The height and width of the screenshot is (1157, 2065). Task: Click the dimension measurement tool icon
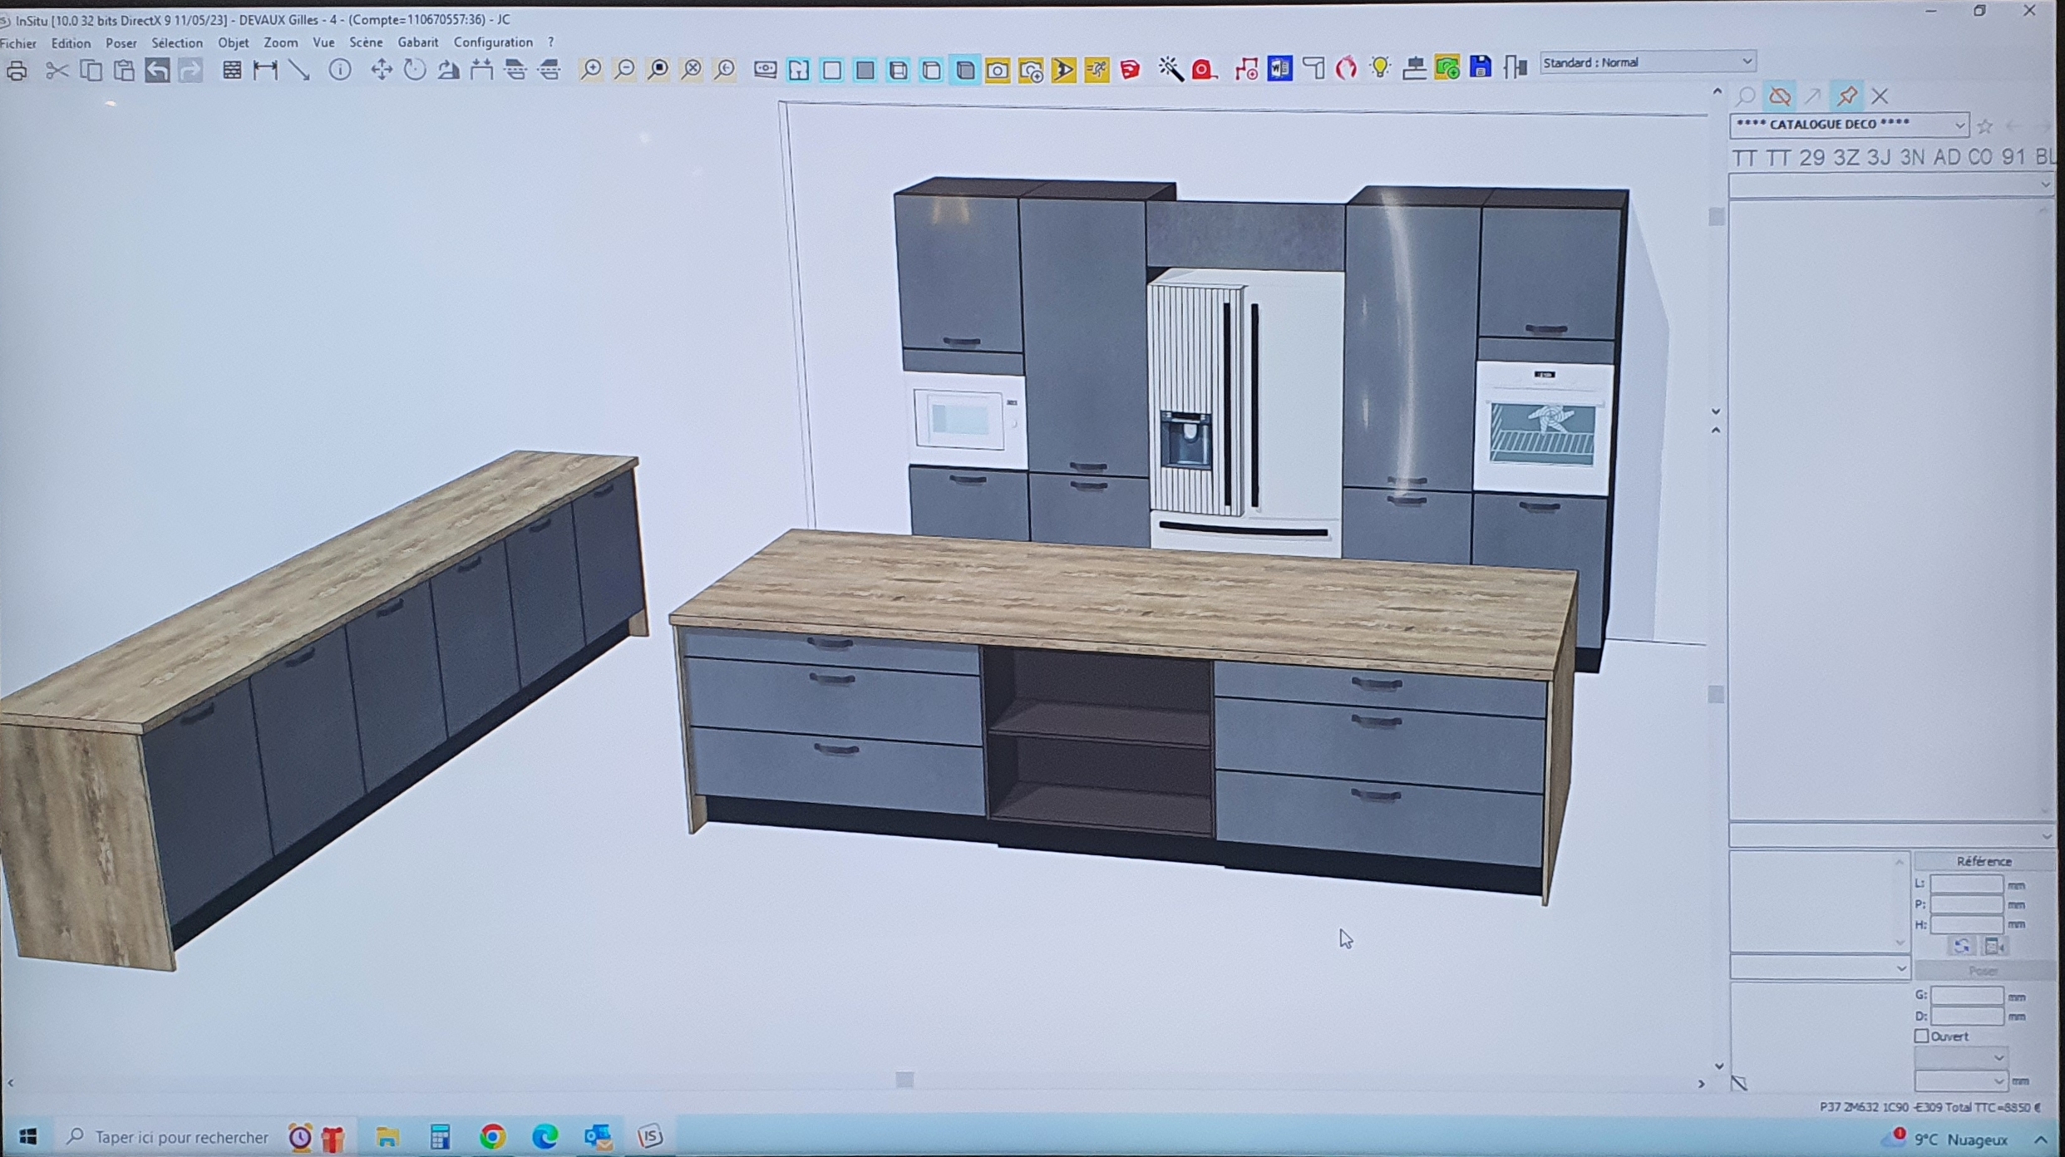tap(265, 71)
